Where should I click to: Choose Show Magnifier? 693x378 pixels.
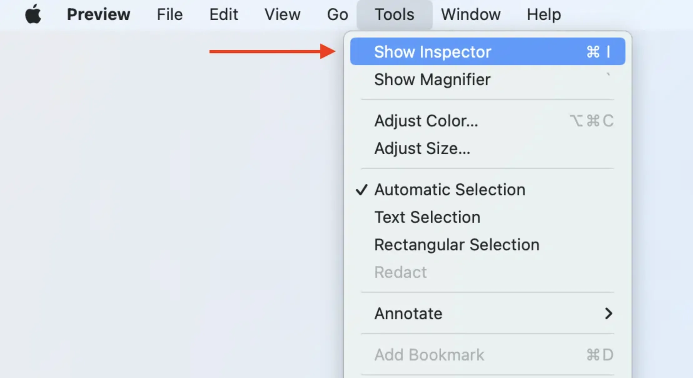pyautogui.click(x=432, y=79)
